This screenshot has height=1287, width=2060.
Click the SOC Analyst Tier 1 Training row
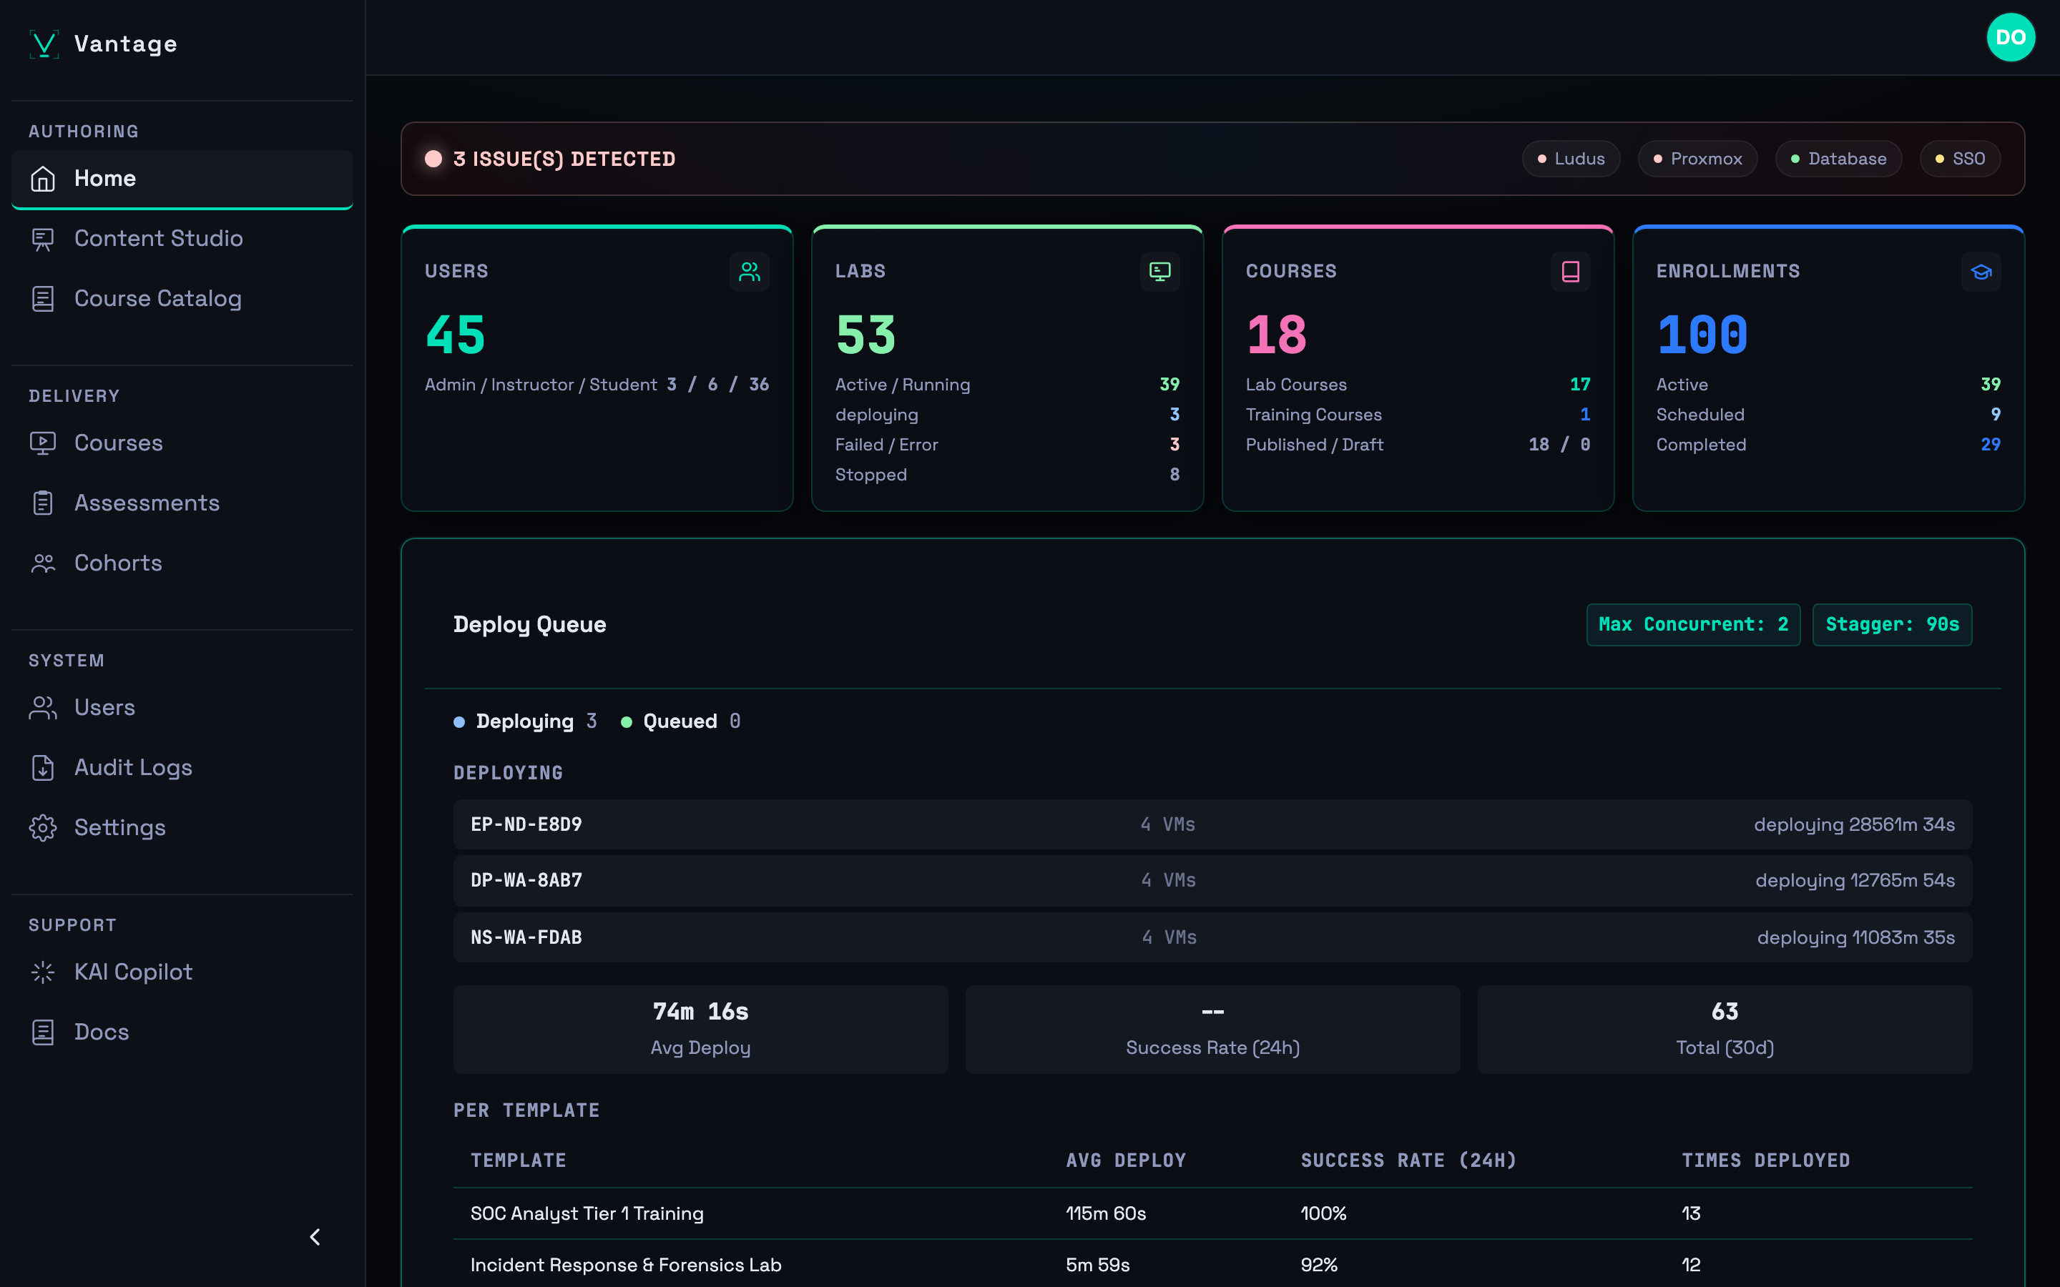coord(1212,1214)
